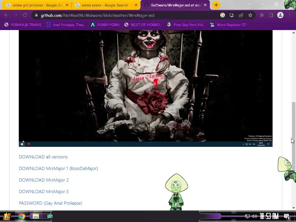The image size is (296, 222).
Task: Bookmark this page with the star
Action: coord(250,15)
